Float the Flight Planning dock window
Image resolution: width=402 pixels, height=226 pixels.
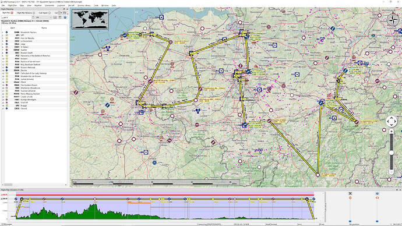[64, 9]
